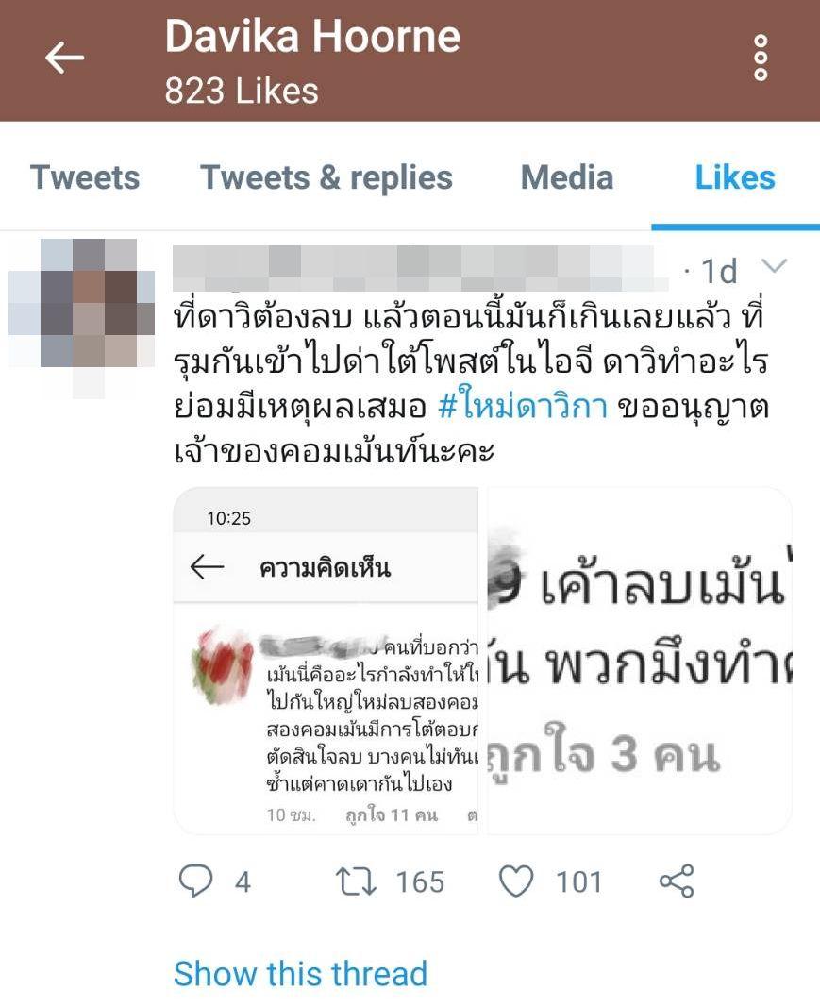Expand tweet options chevron next to 1d

click(774, 265)
